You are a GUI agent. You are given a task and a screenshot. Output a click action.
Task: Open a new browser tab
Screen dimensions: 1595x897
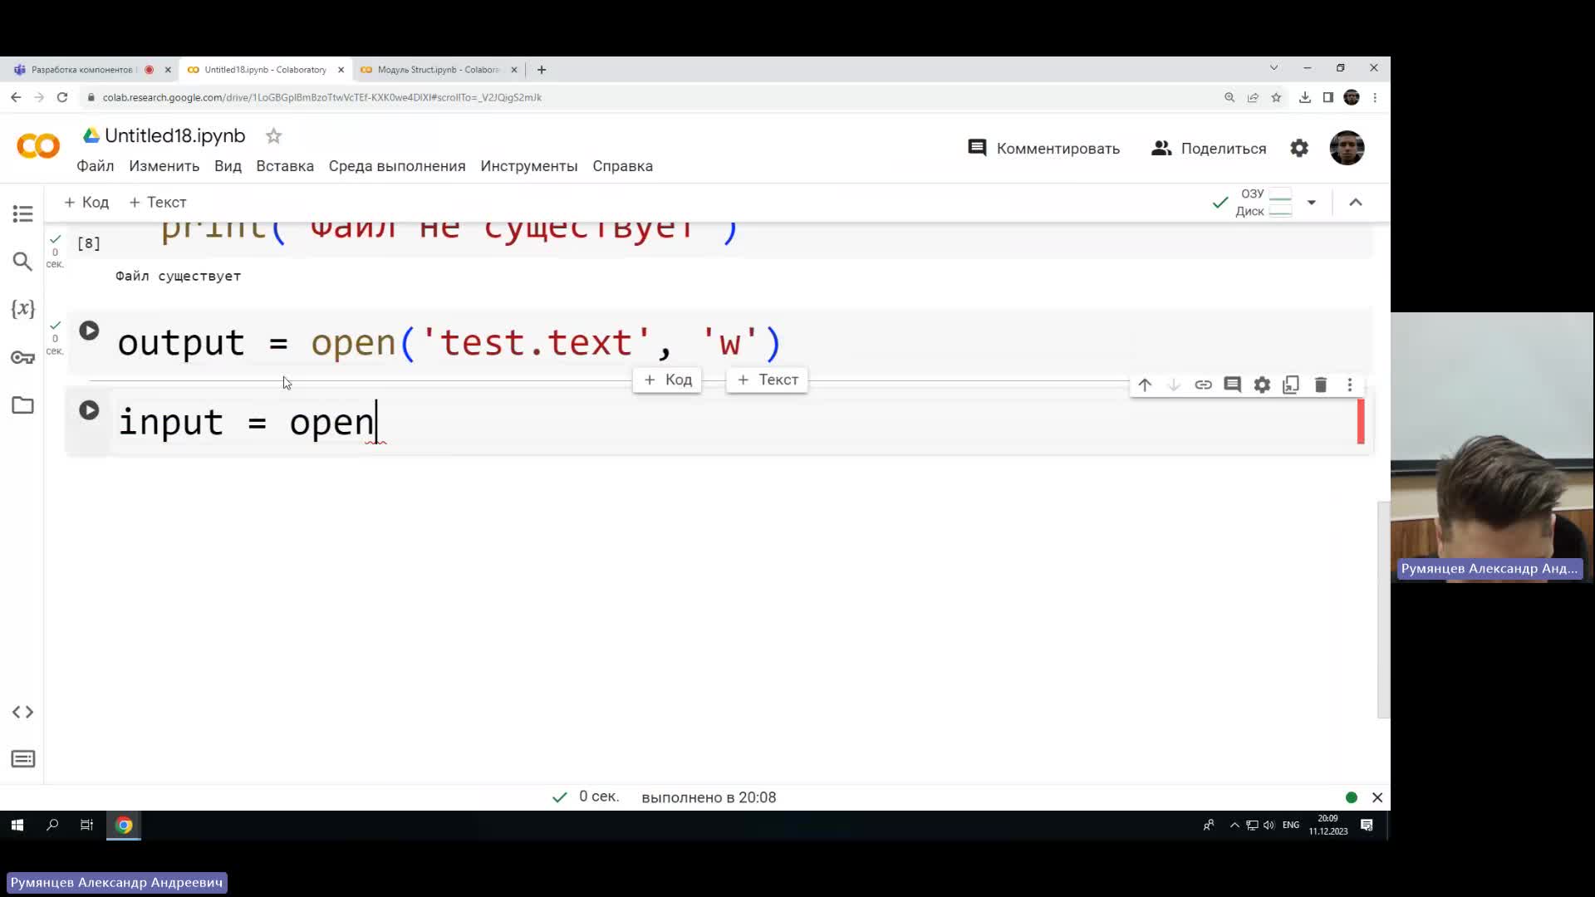542,70
